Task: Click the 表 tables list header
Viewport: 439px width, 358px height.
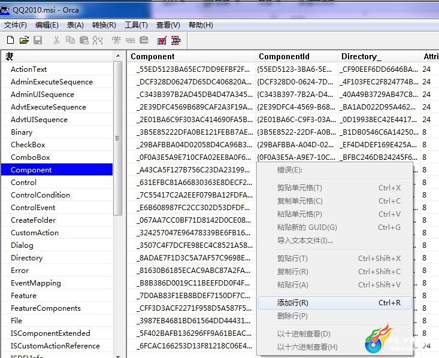Action: 57,56
